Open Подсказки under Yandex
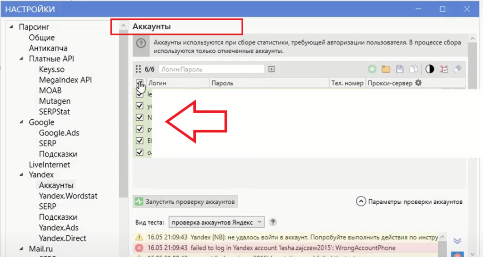Image resolution: width=483 pixels, height=257 pixels. point(58,217)
